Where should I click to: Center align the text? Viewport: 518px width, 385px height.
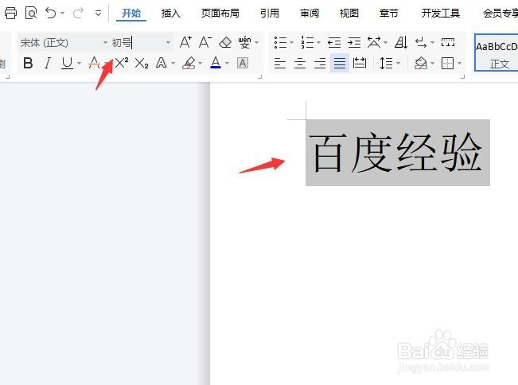300,63
